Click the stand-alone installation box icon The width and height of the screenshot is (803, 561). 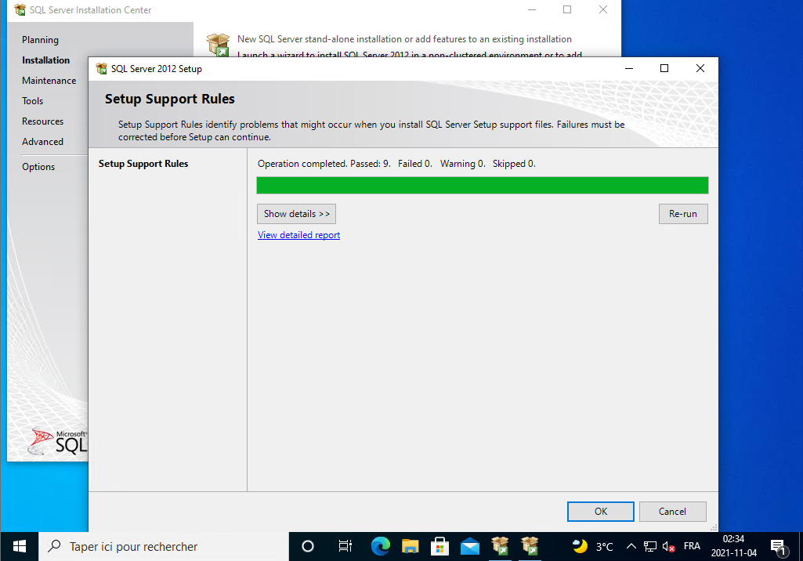pyautogui.click(x=218, y=45)
